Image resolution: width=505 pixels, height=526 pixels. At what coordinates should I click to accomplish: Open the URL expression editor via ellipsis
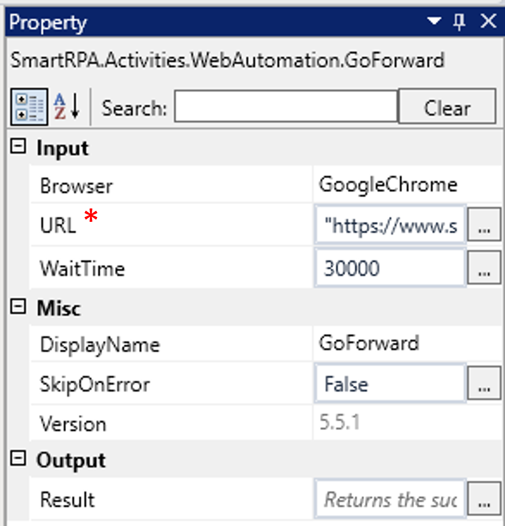484,225
